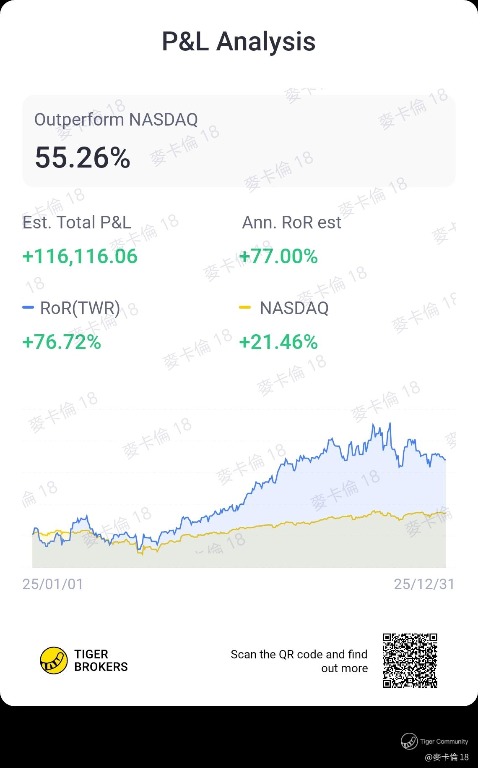The image size is (478, 768).
Task: Click the Tiger Brokers logo icon
Action: click(x=53, y=661)
